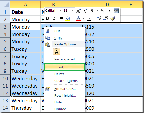Click the Cut scissors icon
Image resolution: width=144 pixels, height=113 pixels.
pos(48,31)
